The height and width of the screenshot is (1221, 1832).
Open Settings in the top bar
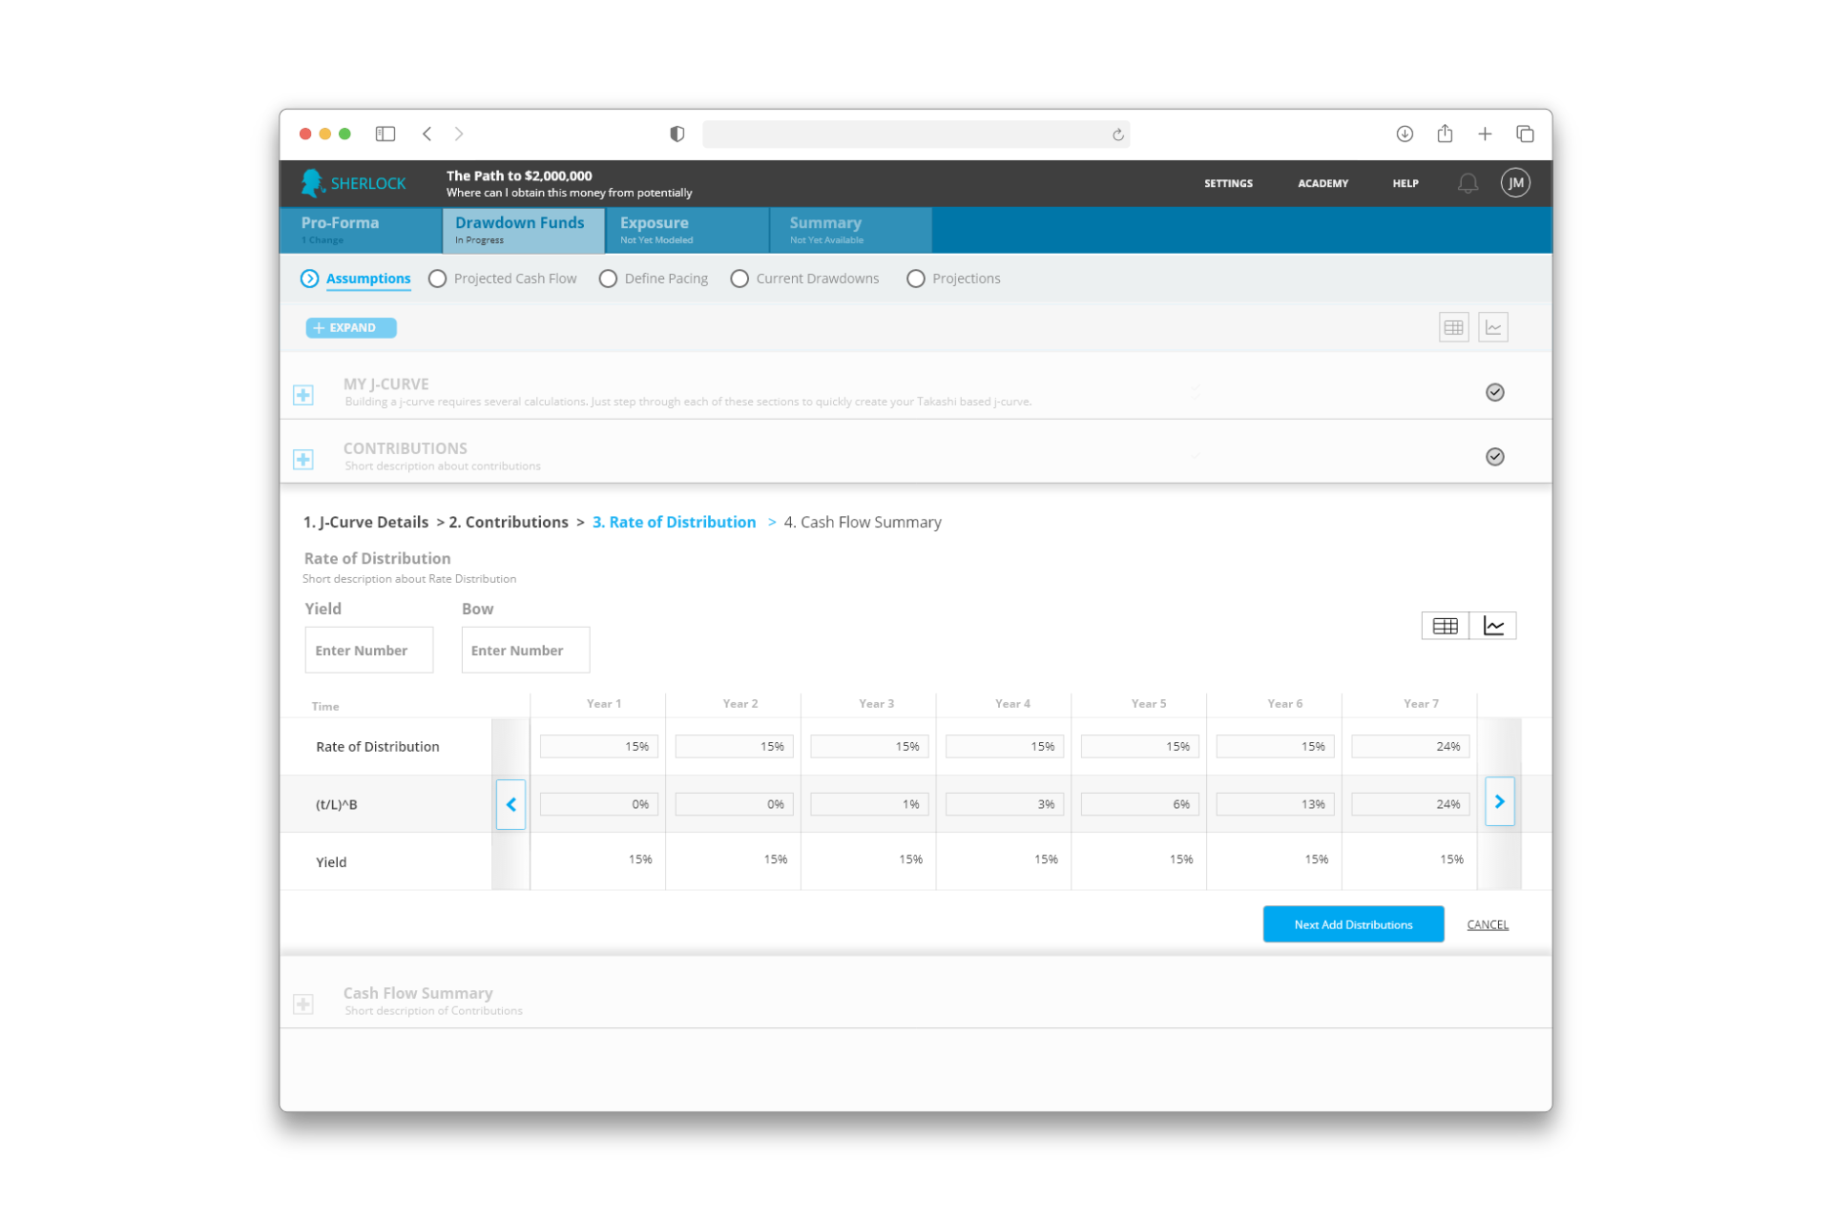tap(1228, 183)
